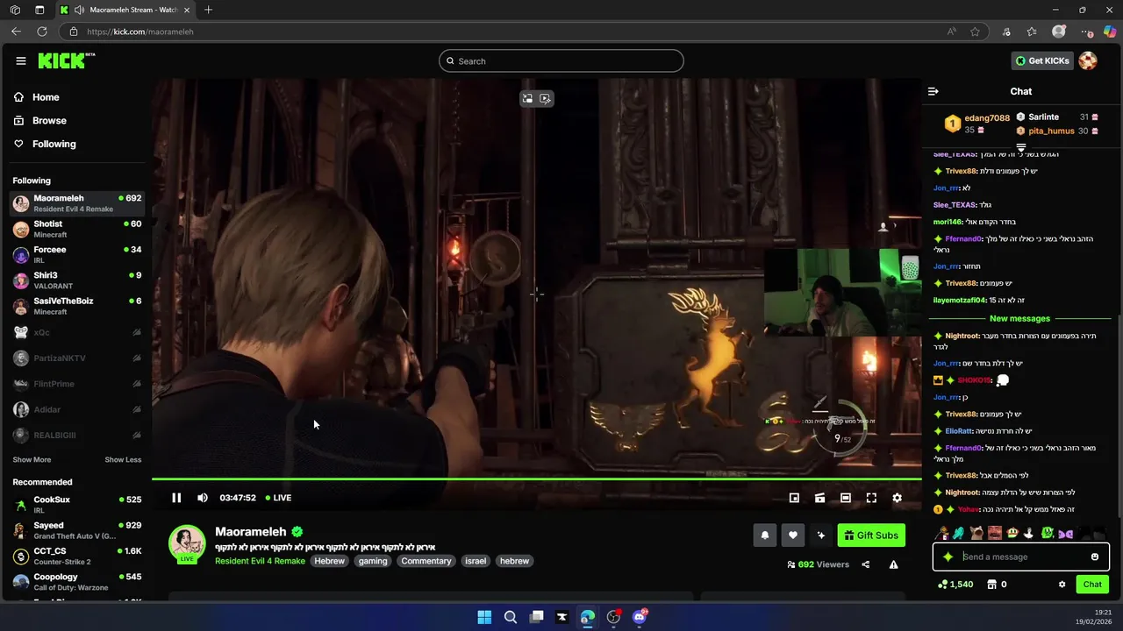Click the Hebrew tag
The image size is (1123, 631).
click(x=330, y=561)
